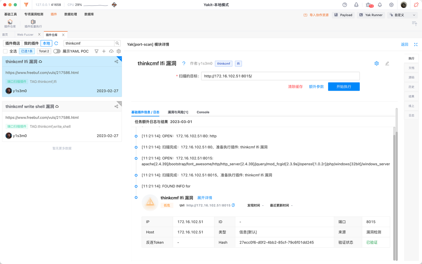This screenshot has width=422, height=264.
Task: Open the notifications bell icon
Action: point(380,5)
